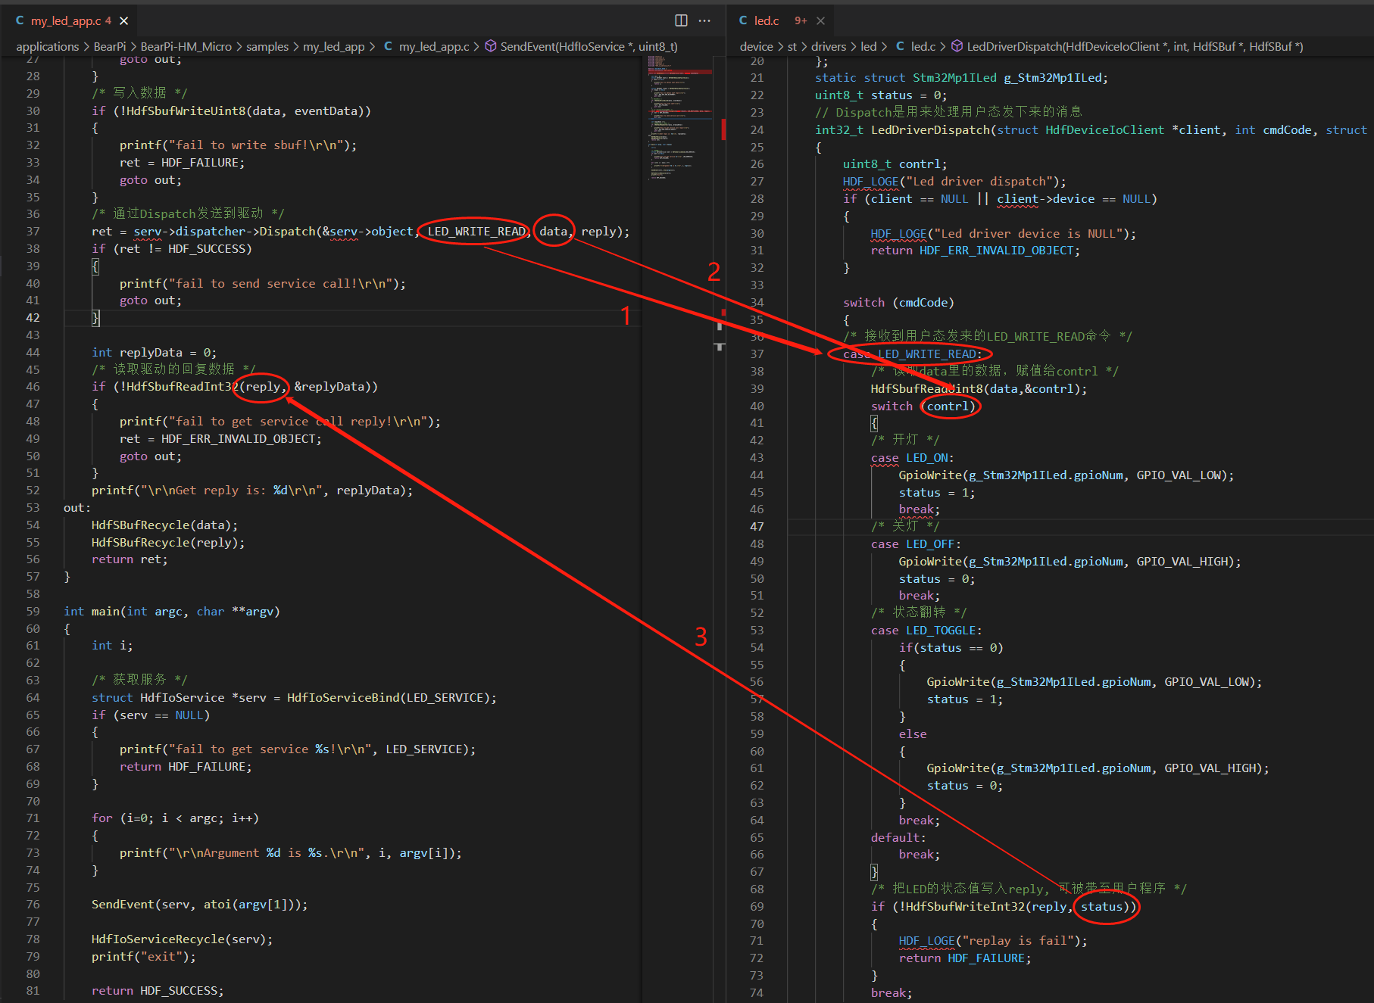
Task: Click 'return HDF_SUCCESS;' in left editor
Action: click(x=158, y=991)
